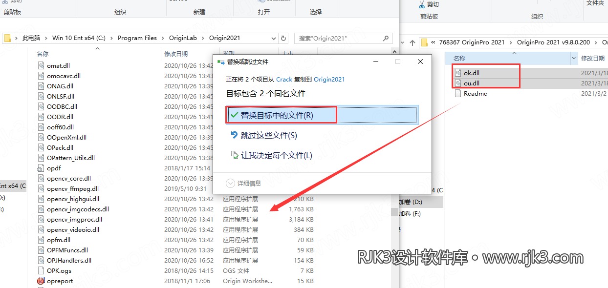Image resolution: width=608 pixels, height=288 pixels.
Task: Open address bar history dropdown
Action: pos(273,38)
